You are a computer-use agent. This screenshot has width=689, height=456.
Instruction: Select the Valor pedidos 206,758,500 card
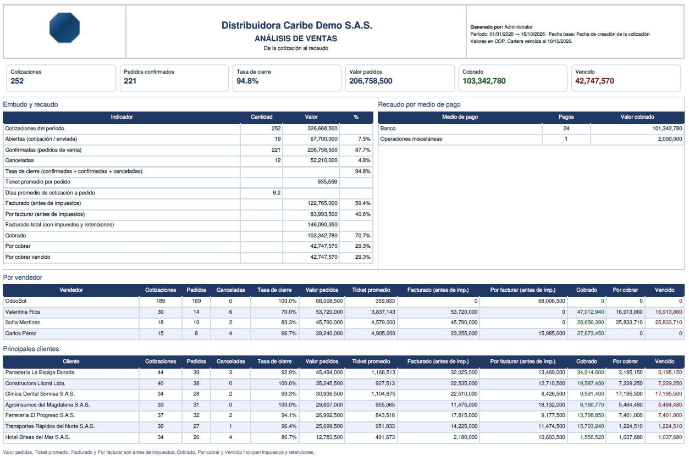(400, 78)
